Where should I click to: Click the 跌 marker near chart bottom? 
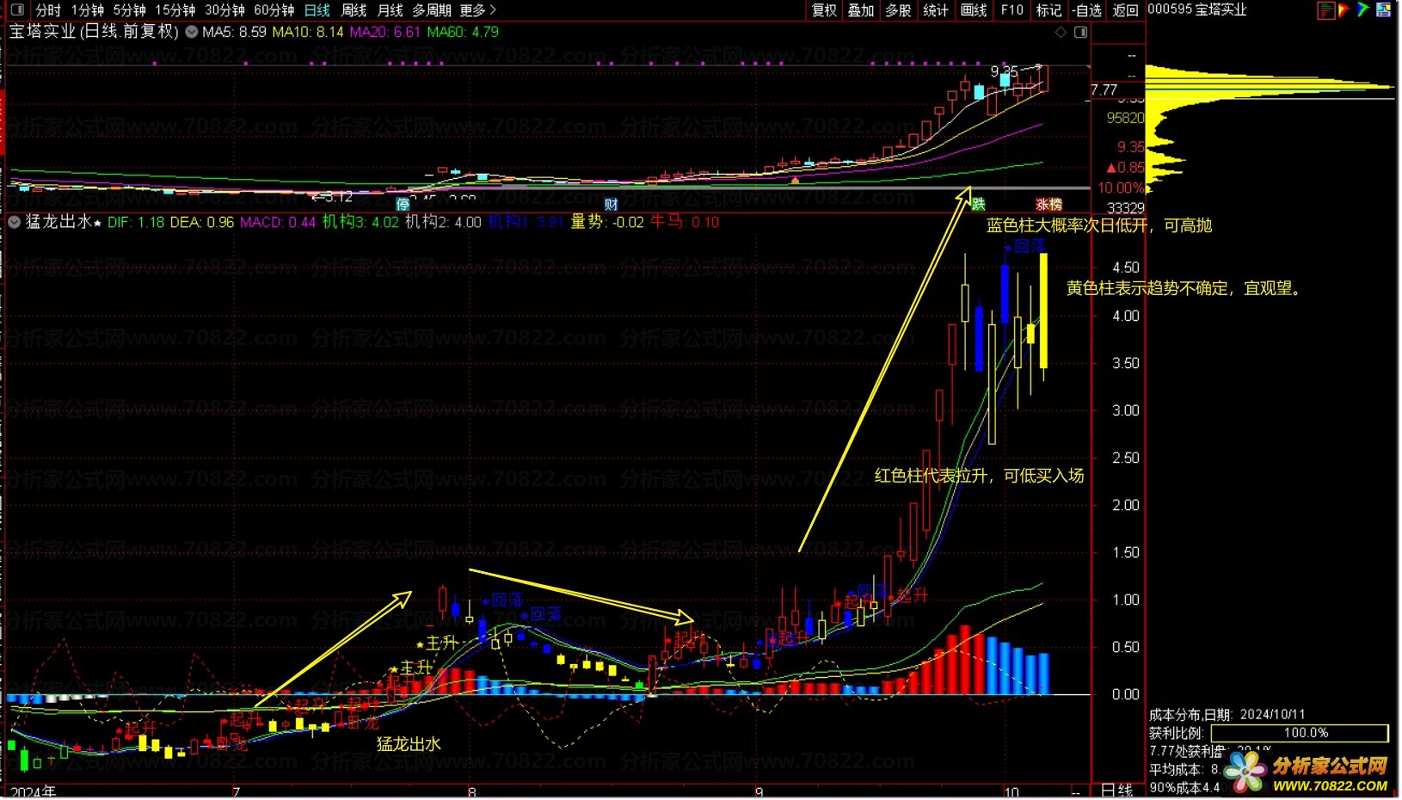click(978, 205)
